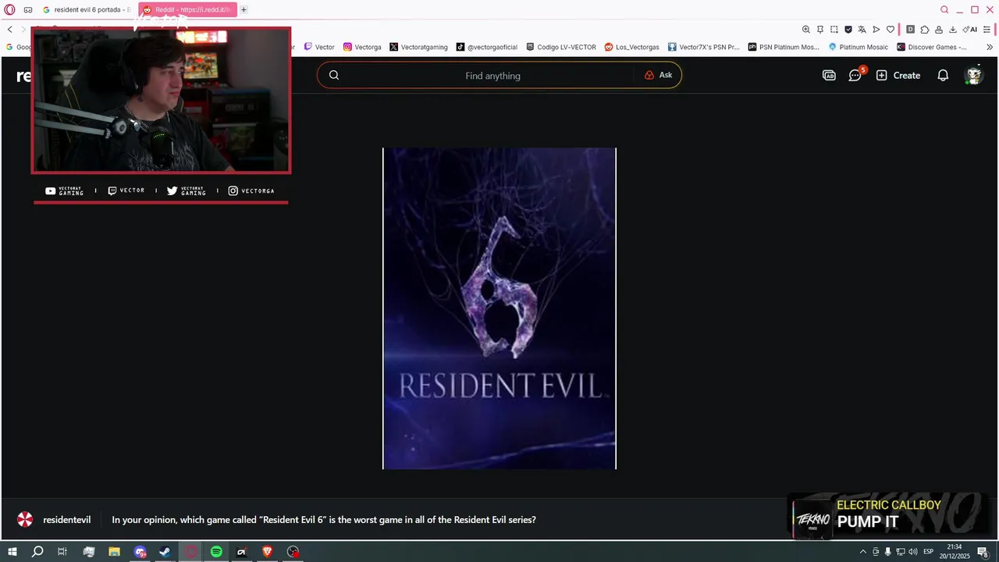The image size is (999, 562).
Task: Open a new browser tab
Action: click(x=244, y=10)
